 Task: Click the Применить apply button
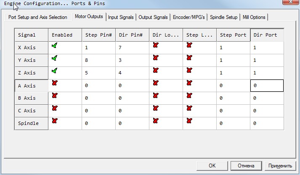coord(281,165)
